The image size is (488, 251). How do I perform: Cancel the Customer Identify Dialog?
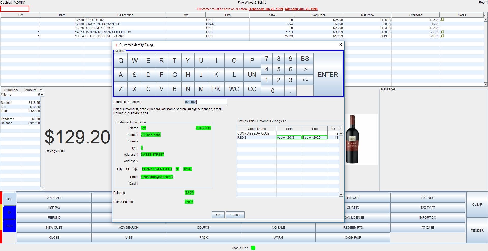click(235, 215)
